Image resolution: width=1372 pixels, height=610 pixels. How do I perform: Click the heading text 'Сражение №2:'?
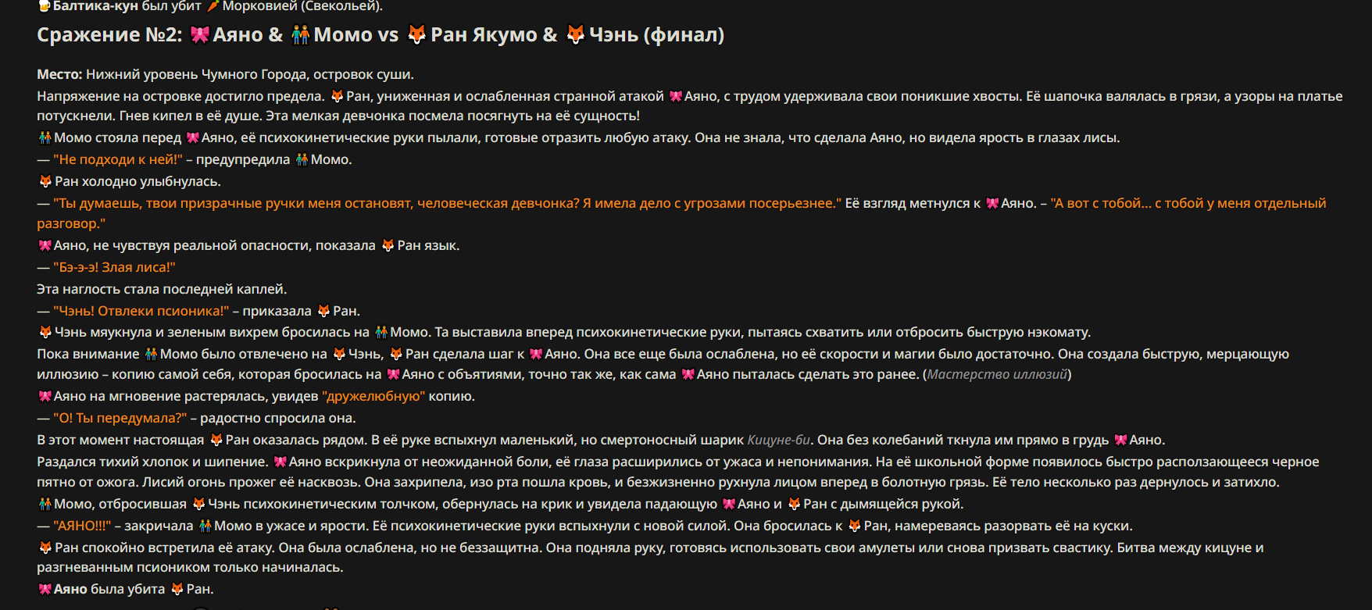click(x=109, y=35)
